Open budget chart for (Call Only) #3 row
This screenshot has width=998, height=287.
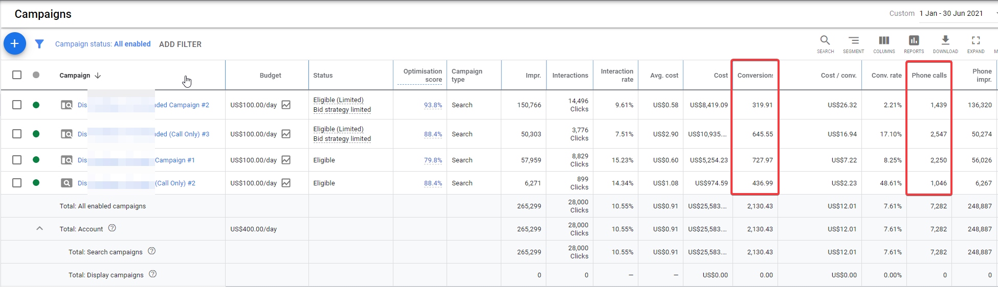coord(286,134)
